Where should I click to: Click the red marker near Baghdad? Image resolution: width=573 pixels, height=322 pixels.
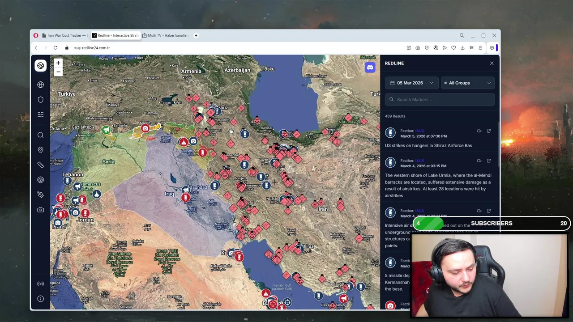pos(185,197)
